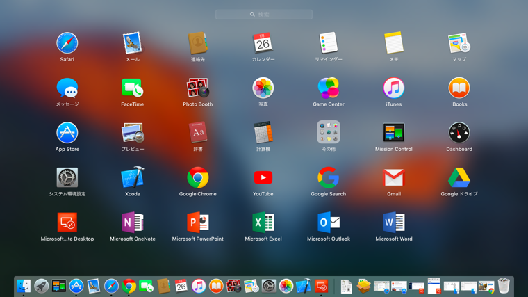The height and width of the screenshot is (297, 528).
Task: Launch the YouTube app
Action: (x=263, y=177)
